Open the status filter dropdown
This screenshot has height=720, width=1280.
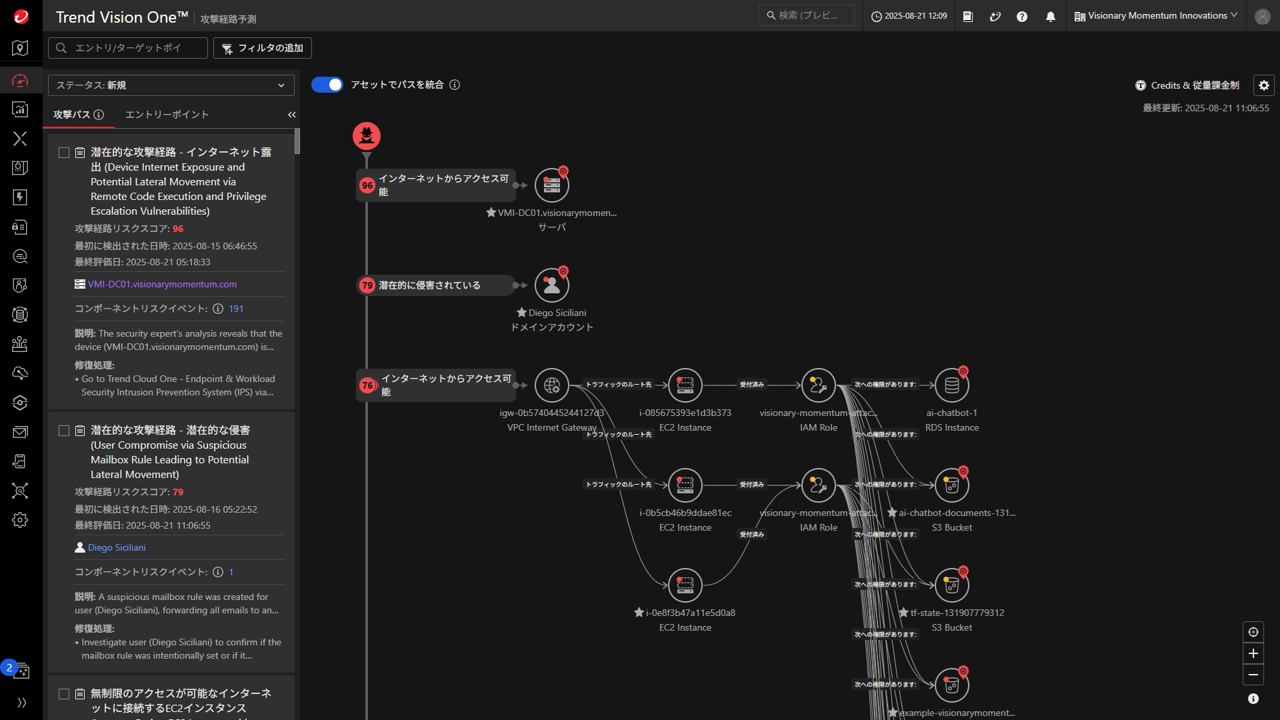coord(171,85)
